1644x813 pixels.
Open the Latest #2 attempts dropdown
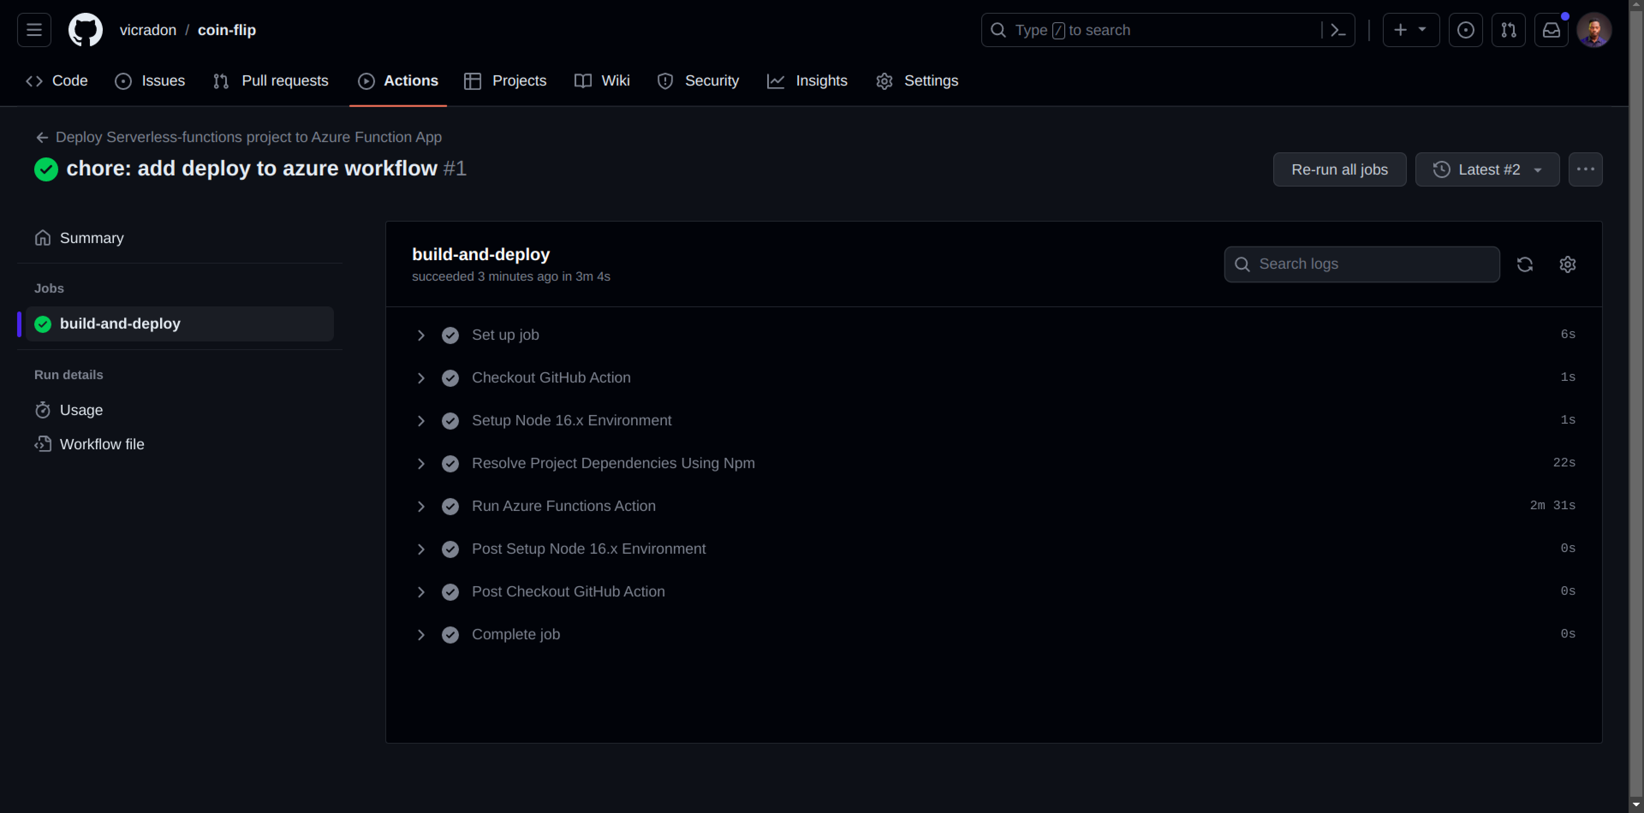[1487, 169]
